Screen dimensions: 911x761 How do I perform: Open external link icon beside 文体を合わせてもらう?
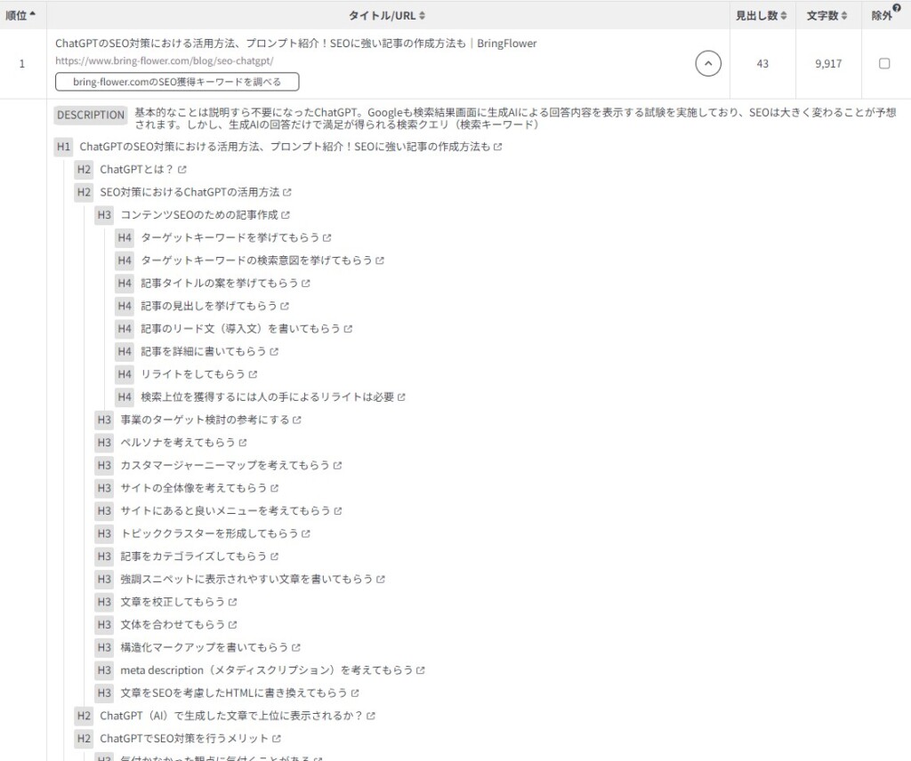(x=232, y=625)
